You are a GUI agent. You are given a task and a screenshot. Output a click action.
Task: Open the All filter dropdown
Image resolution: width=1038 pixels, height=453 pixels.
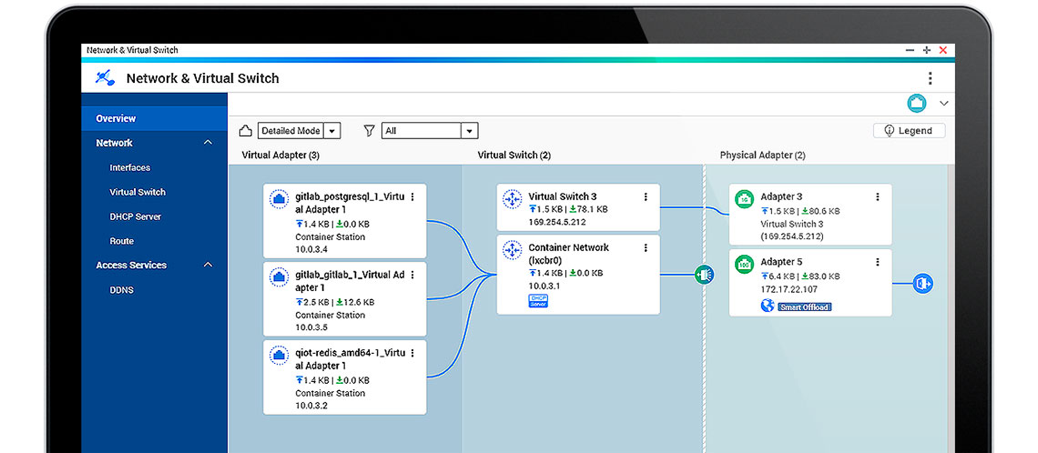click(469, 131)
